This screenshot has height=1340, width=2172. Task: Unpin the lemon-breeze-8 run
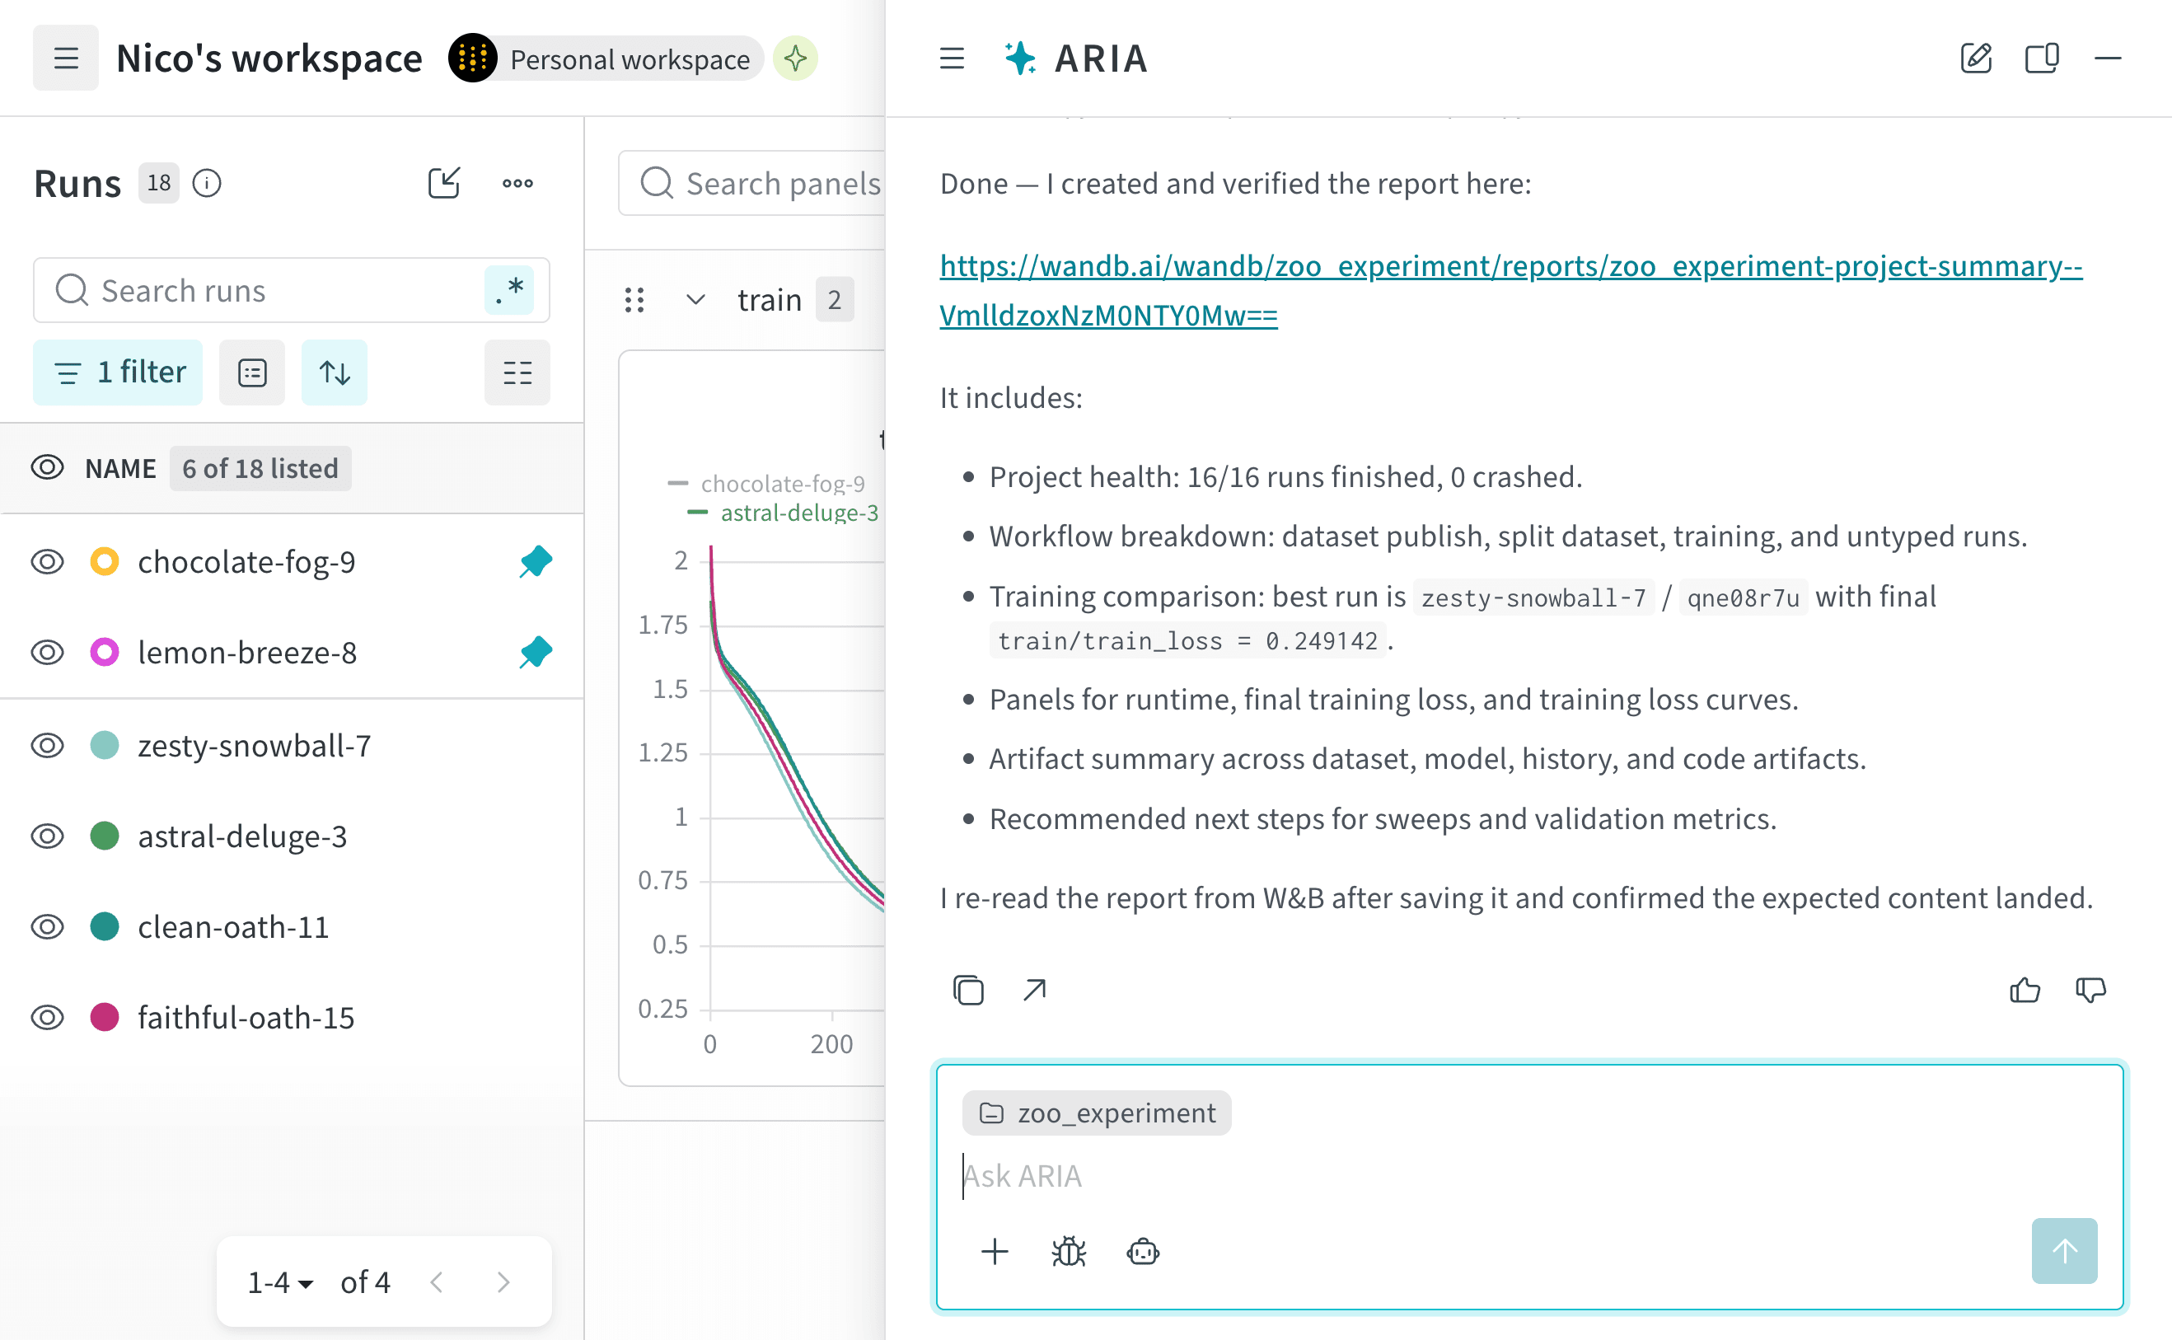(x=536, y=654)
